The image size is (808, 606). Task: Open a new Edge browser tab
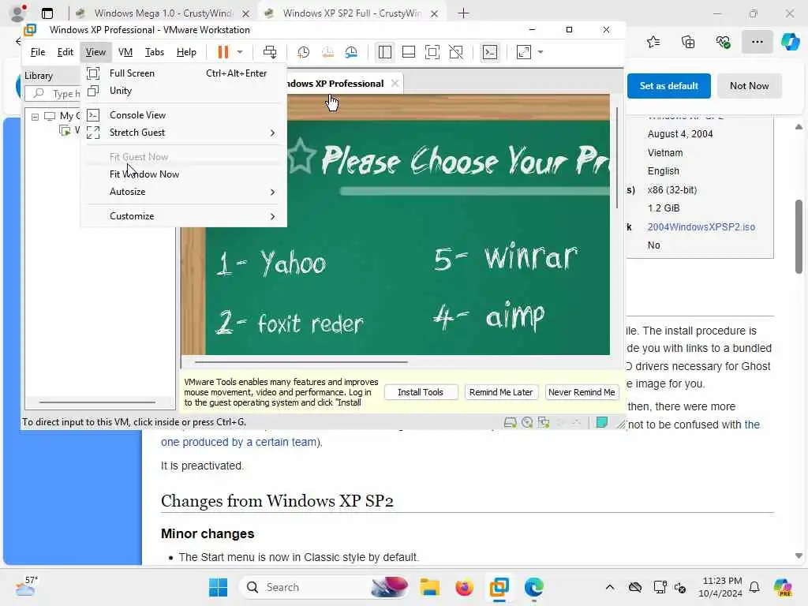point(463,13)
